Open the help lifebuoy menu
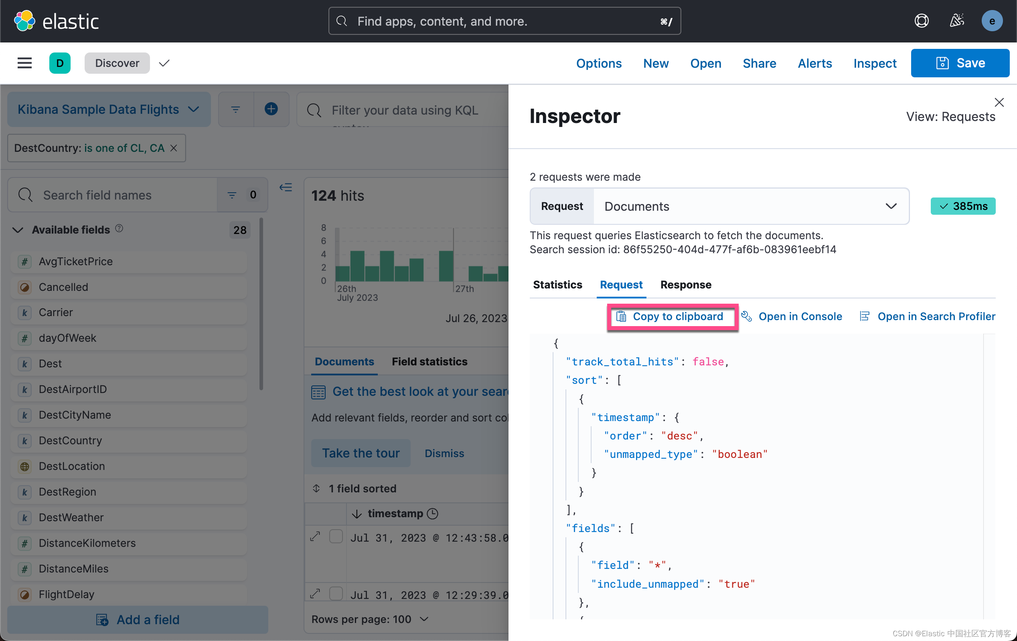The height and width of the screenshot is (641, 1017). pos(921,21)
